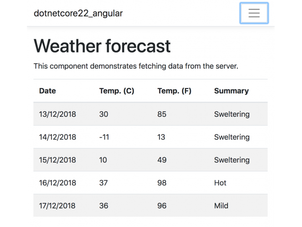Open the hamburger navigation menu
The height and width of the screenshot is (227, 302).
254,13
